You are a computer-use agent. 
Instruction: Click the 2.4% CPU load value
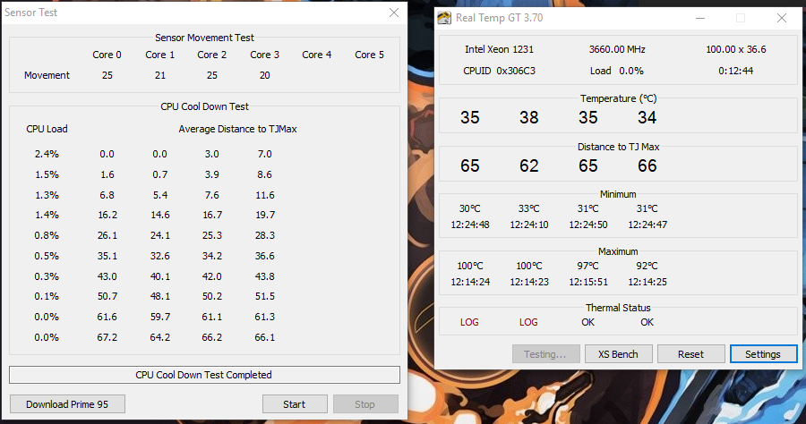tap(47, 154)
